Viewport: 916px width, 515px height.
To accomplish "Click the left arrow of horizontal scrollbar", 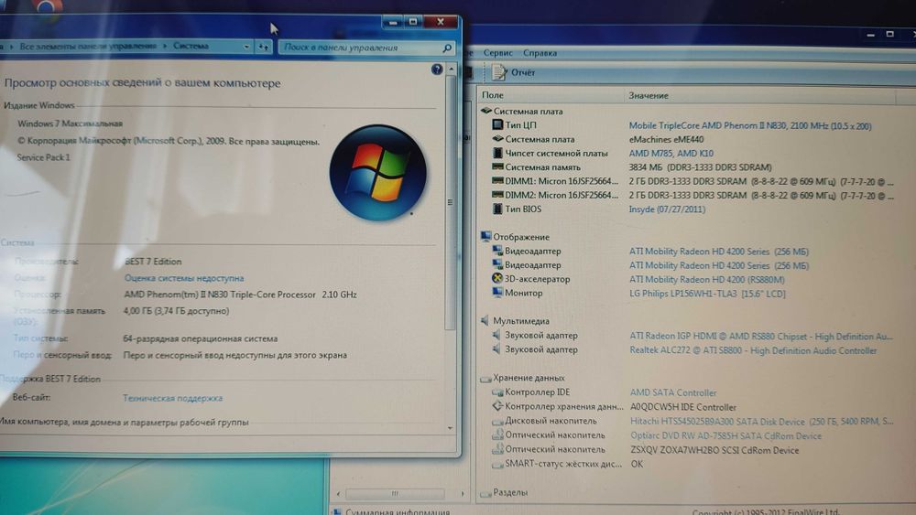I will (x=338, y=493).
